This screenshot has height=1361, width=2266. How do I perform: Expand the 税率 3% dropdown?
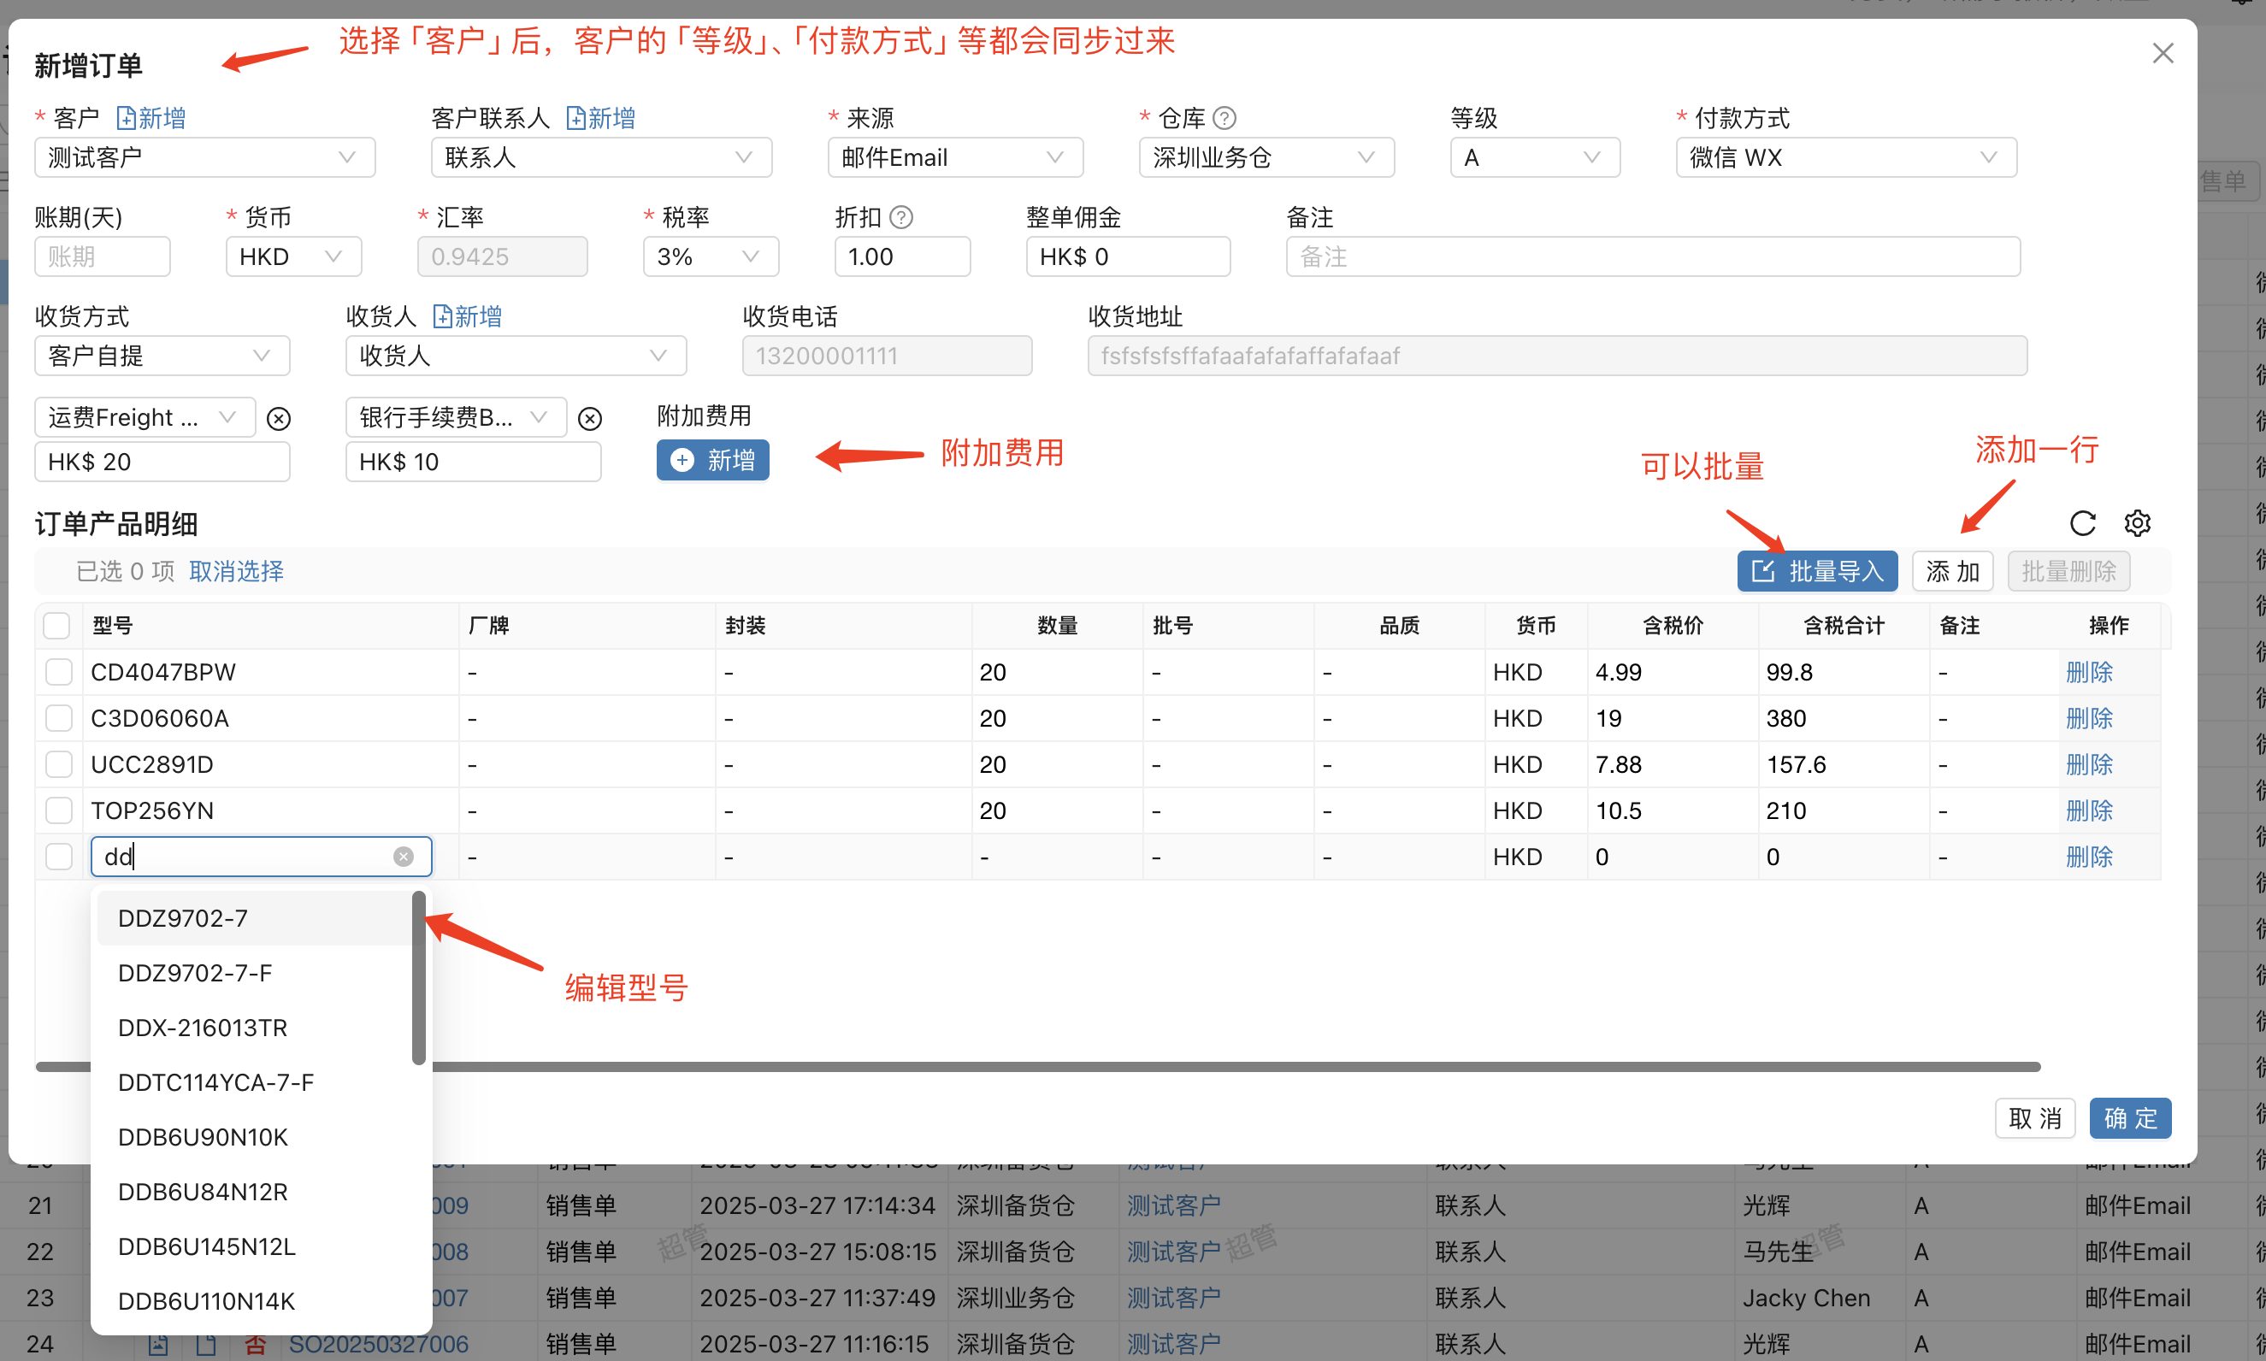[x=711, y=256]
